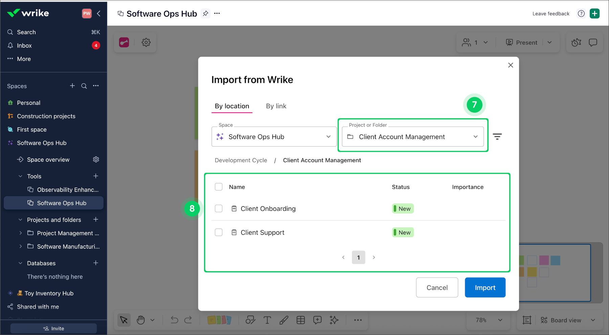Pick the Brush drawing tool
This screenshot has width=609, height=335.
284,320
